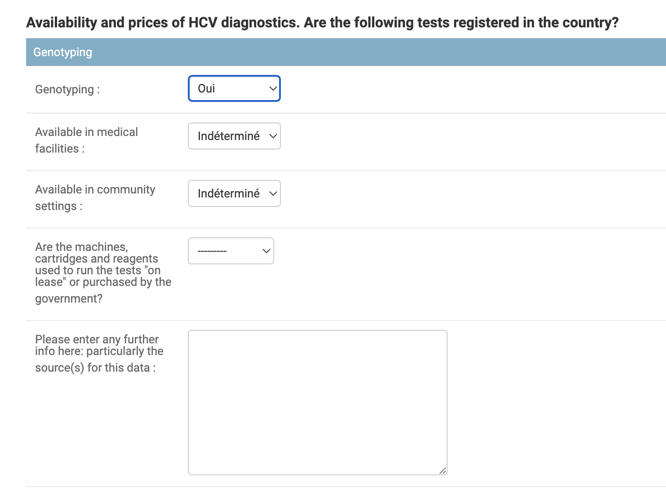This screenshot has width=666, height=491.
Task: Click the chevron on medical facilities select
Action: point(272,136)
